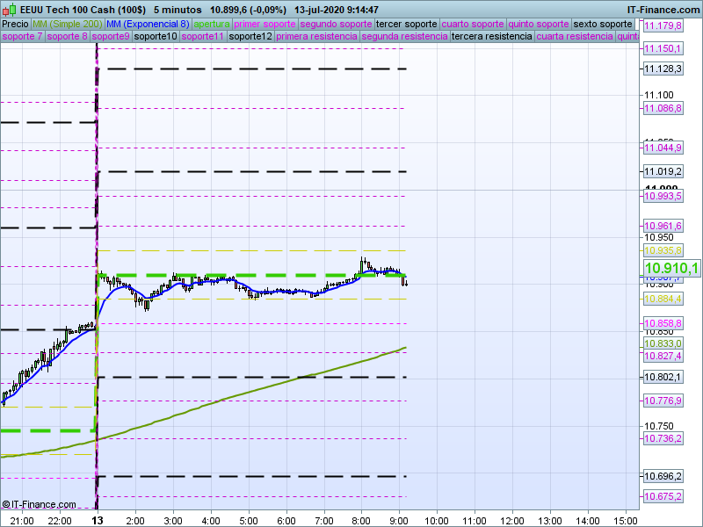
Task: Click the 13 date marker on time axis
Action: 96,520
